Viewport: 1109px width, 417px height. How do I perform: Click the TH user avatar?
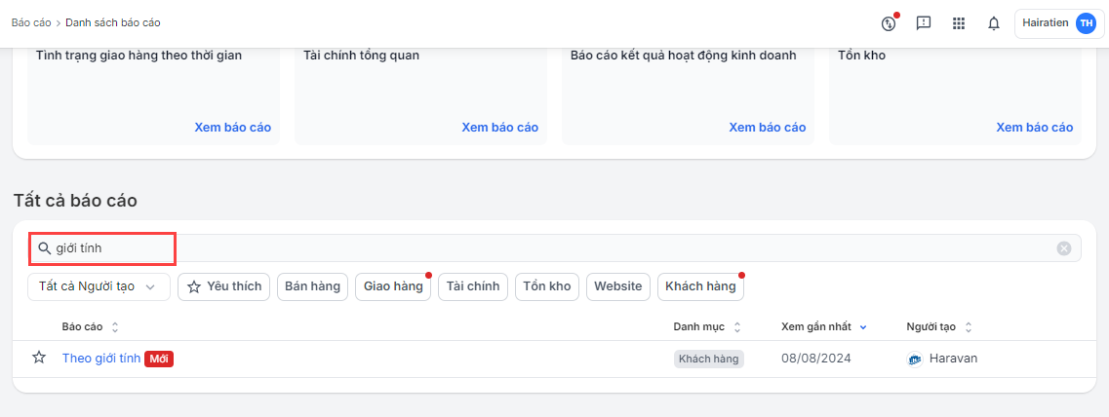1085,23
